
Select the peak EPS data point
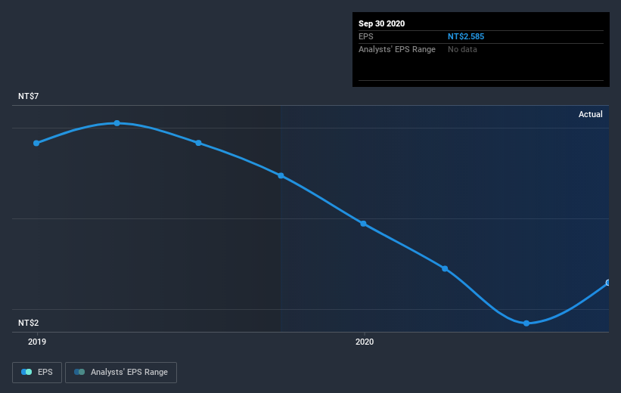click(116, 123)
